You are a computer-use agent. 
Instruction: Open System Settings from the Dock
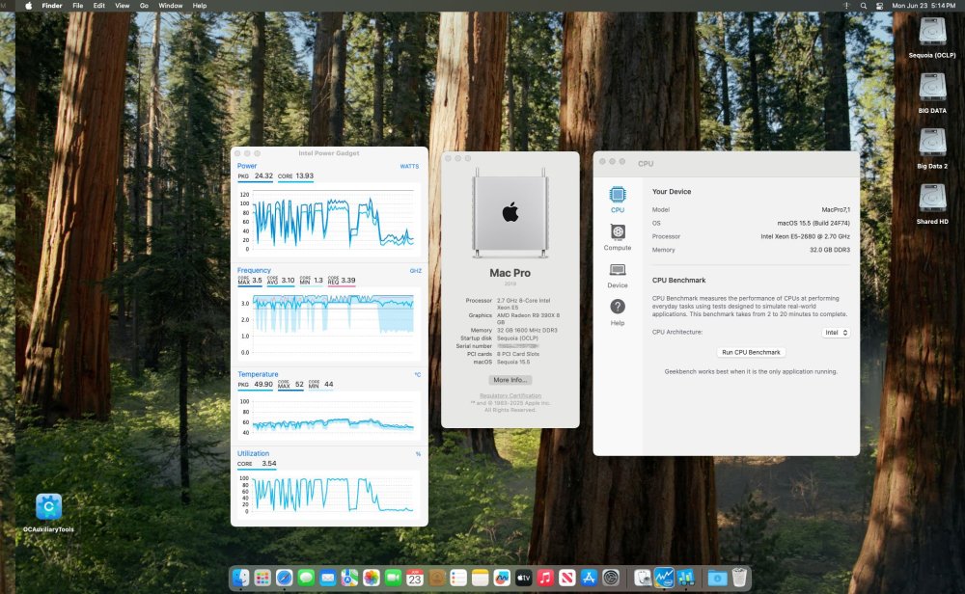[611, 578]
